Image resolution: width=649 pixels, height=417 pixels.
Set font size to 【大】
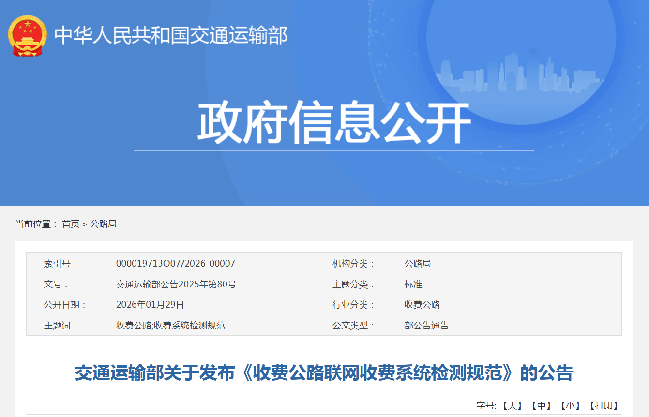pos(512,405)
